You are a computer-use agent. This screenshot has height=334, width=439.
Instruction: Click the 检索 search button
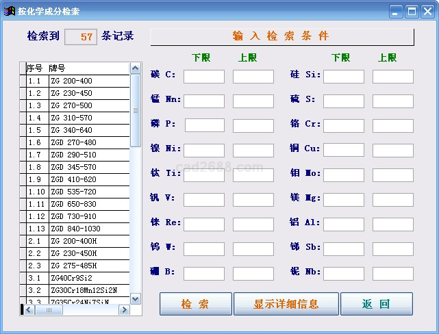click(195, 304)
